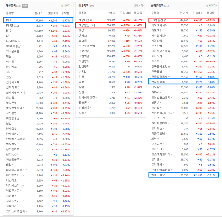Open 잇츠한불 stock entry
This screenshot has height=217, width=222.
click(157, 46)
